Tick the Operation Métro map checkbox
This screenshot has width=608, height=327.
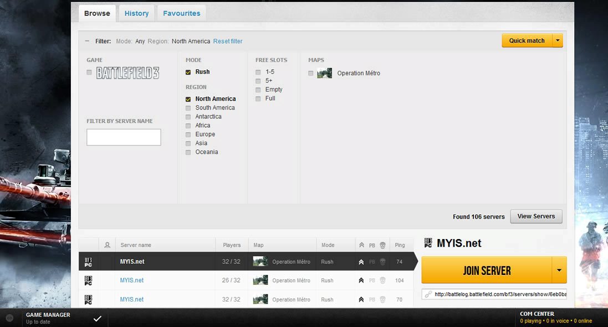[310, 73]
